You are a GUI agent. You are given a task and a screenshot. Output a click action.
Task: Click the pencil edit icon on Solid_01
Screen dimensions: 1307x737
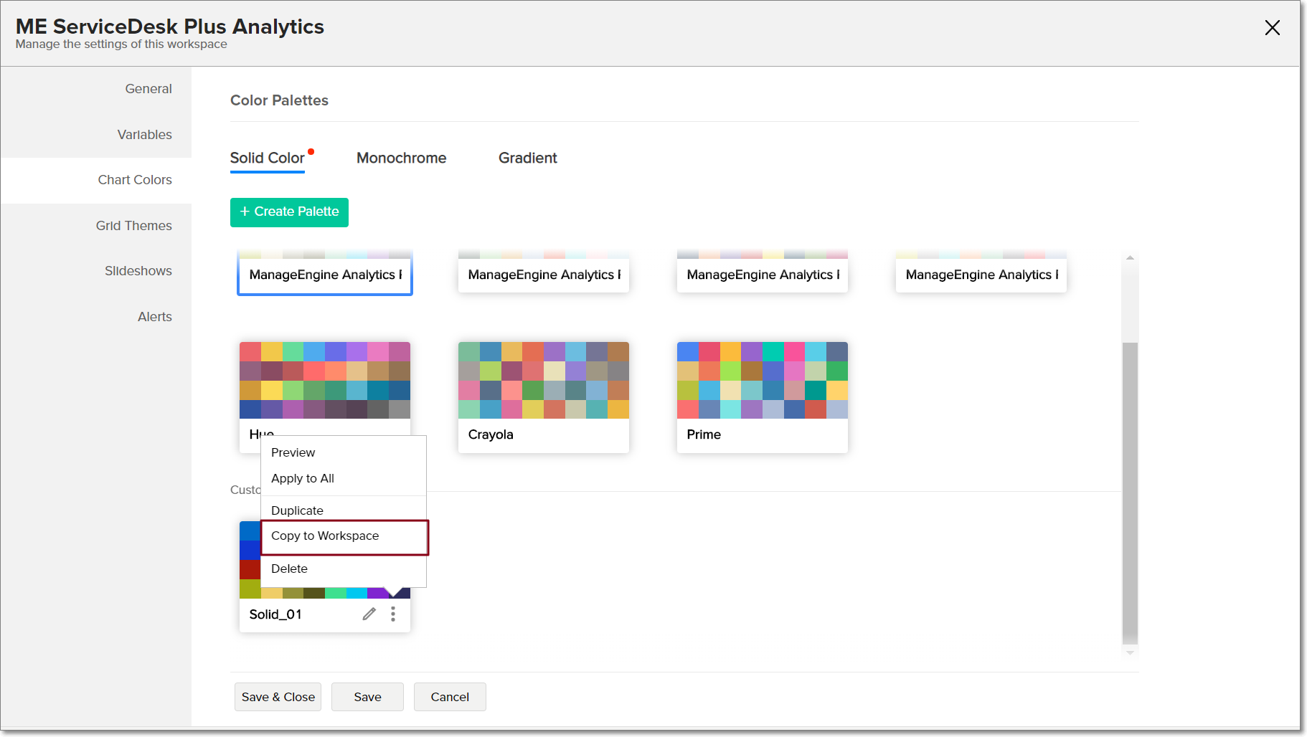(x=369, y=614)
